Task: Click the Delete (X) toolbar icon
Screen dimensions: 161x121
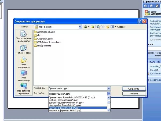Action: (103, 27)
